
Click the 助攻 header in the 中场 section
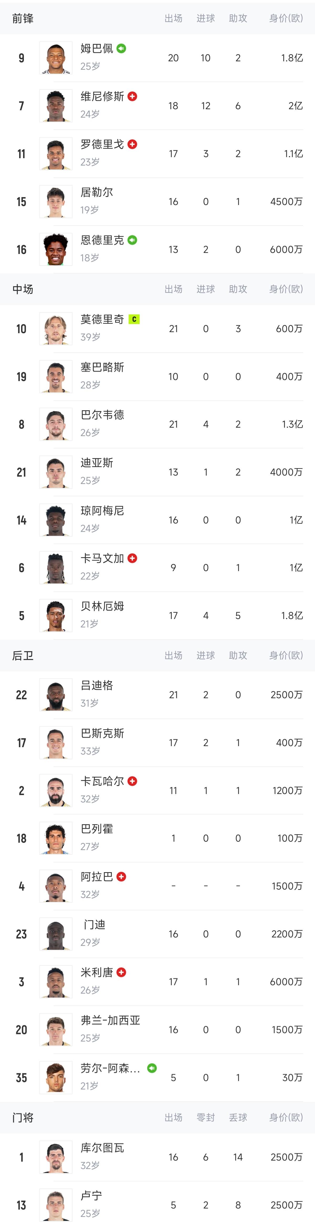[238, 289]
